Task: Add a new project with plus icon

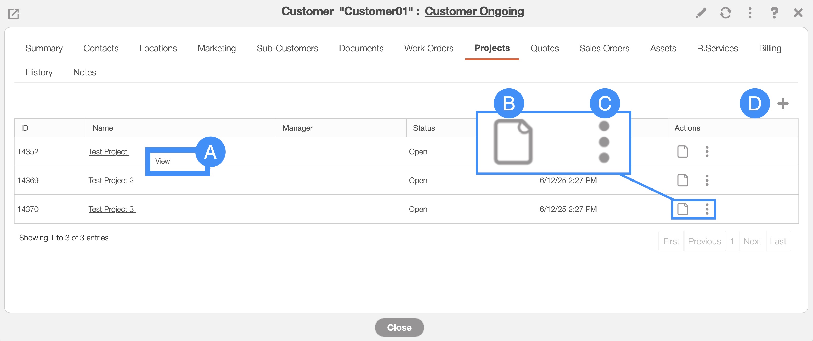Action: 782,103
